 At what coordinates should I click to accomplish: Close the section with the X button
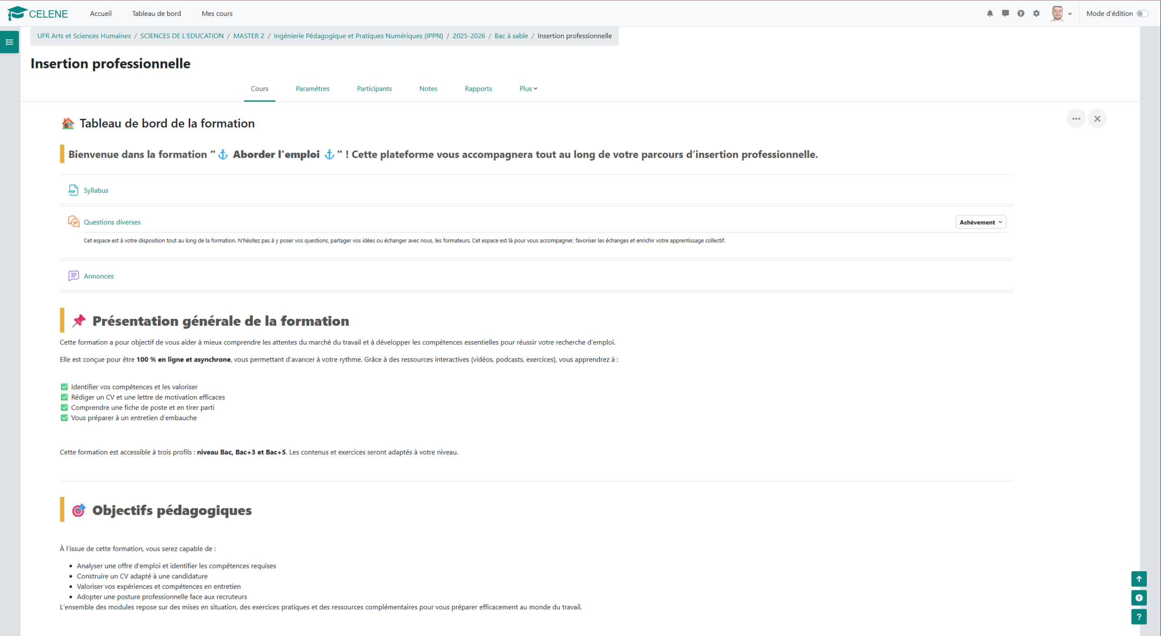tap(1097, 119)
